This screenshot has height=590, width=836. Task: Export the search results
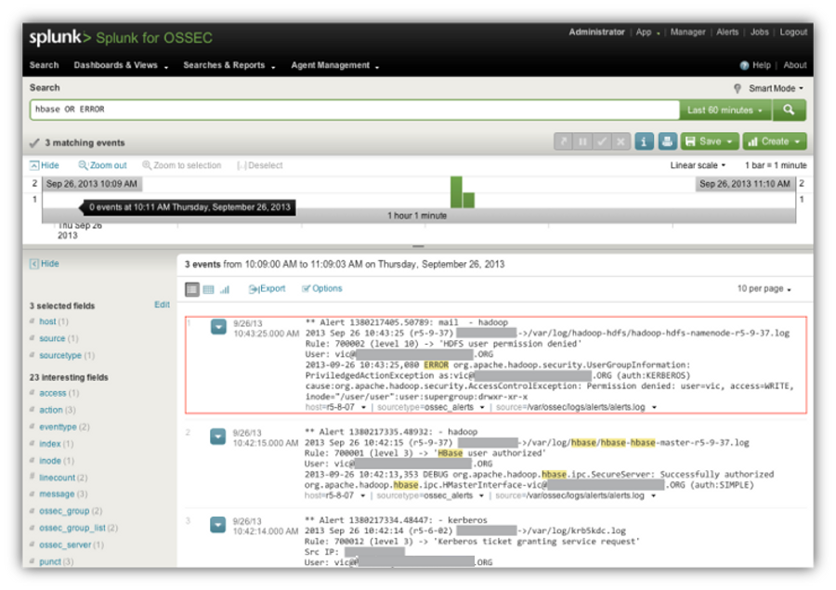tap(267, 289)
